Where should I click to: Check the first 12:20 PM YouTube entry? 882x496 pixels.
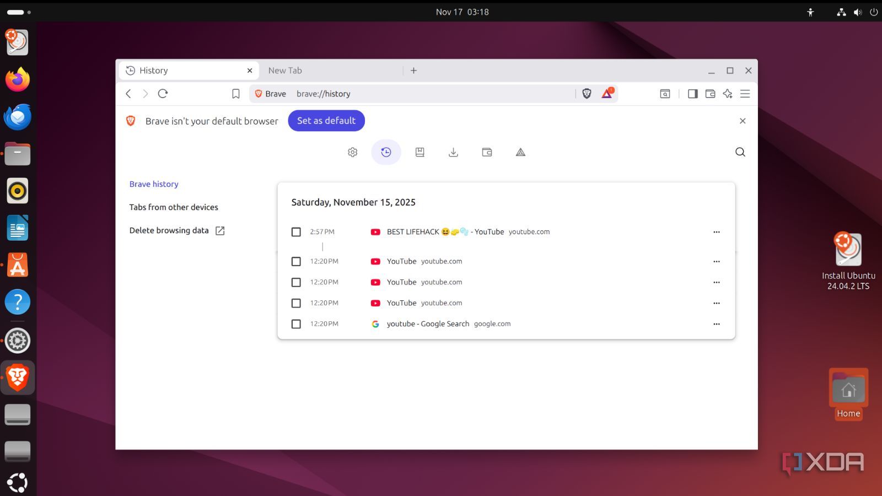296,261
